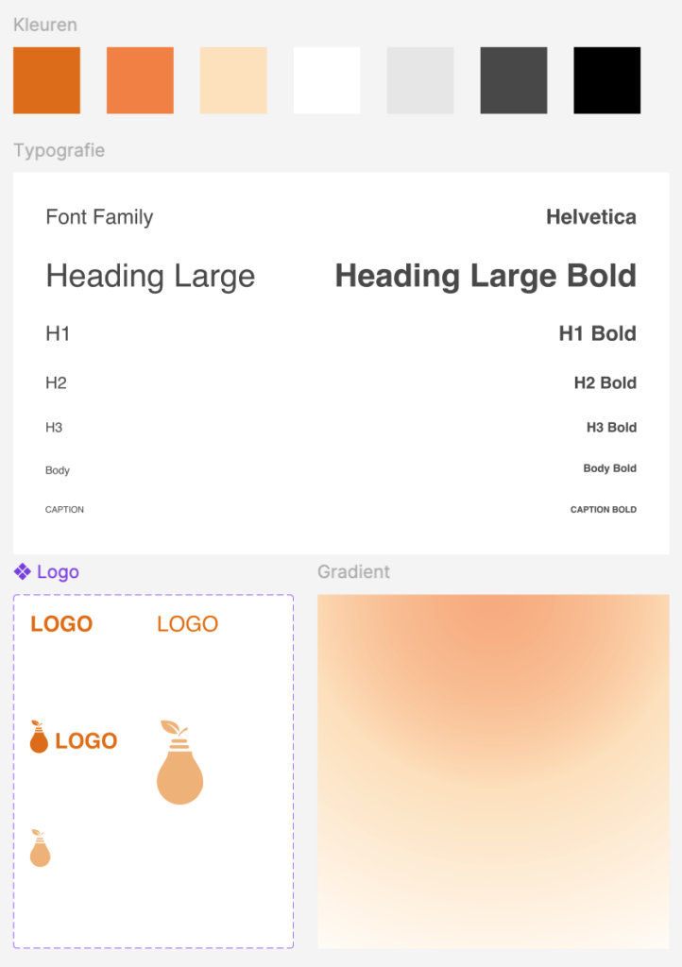The image size is (682, 967).
Task: Click the dark orange pear beside LOGO text
Action: tap(39, 737)
